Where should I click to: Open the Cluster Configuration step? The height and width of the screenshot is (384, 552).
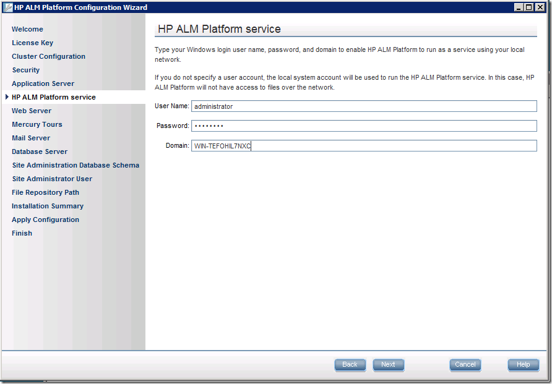[49, 56]
